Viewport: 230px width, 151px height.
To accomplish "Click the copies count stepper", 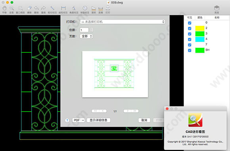I will tap(92, 30).
